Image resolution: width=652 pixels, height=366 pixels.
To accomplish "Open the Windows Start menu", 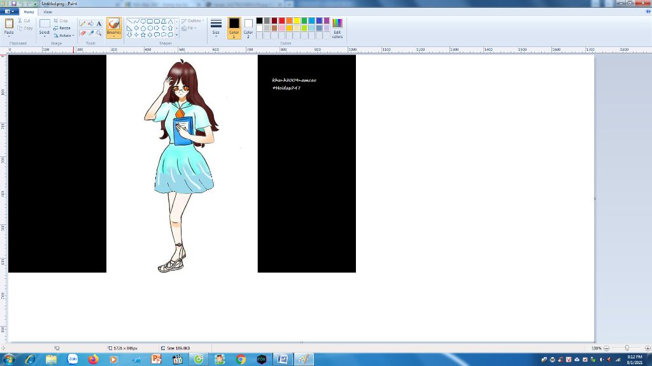I will tap(8, 360).
